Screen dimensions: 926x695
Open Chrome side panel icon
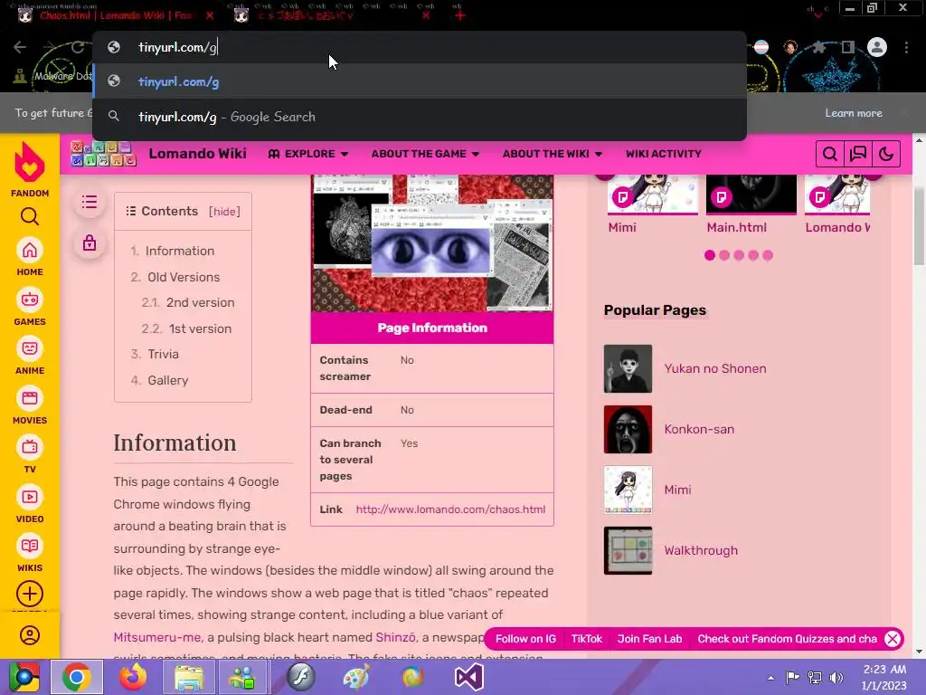coord(848,47)
